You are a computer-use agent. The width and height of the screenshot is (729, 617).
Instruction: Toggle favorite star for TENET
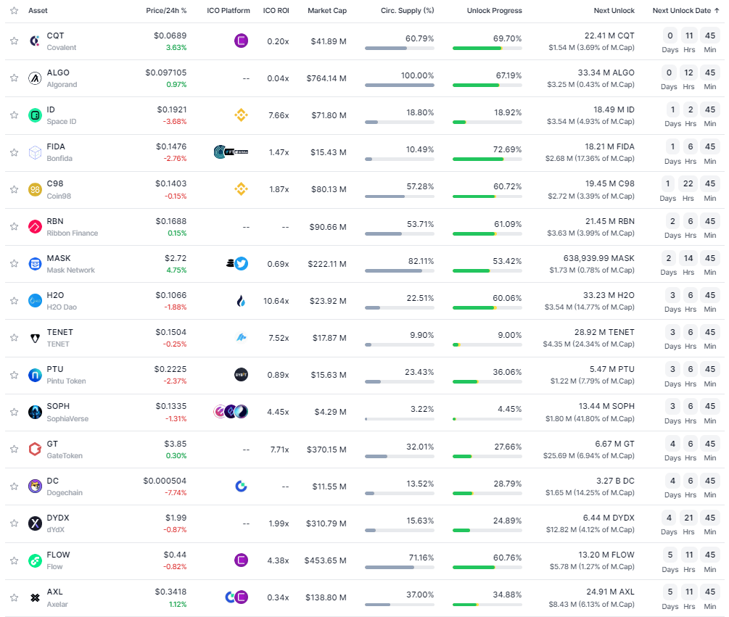point(14,338)
